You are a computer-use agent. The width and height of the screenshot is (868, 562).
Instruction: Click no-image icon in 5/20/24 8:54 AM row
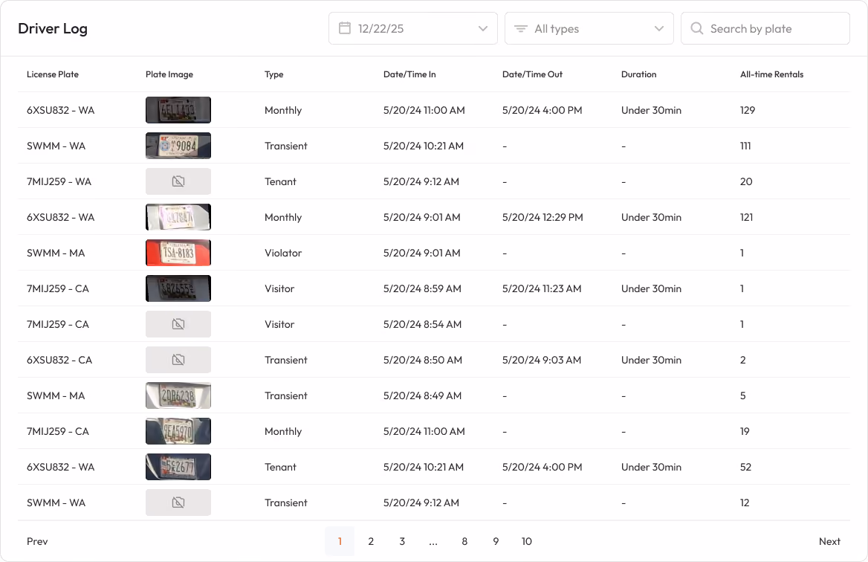(178, 324)
